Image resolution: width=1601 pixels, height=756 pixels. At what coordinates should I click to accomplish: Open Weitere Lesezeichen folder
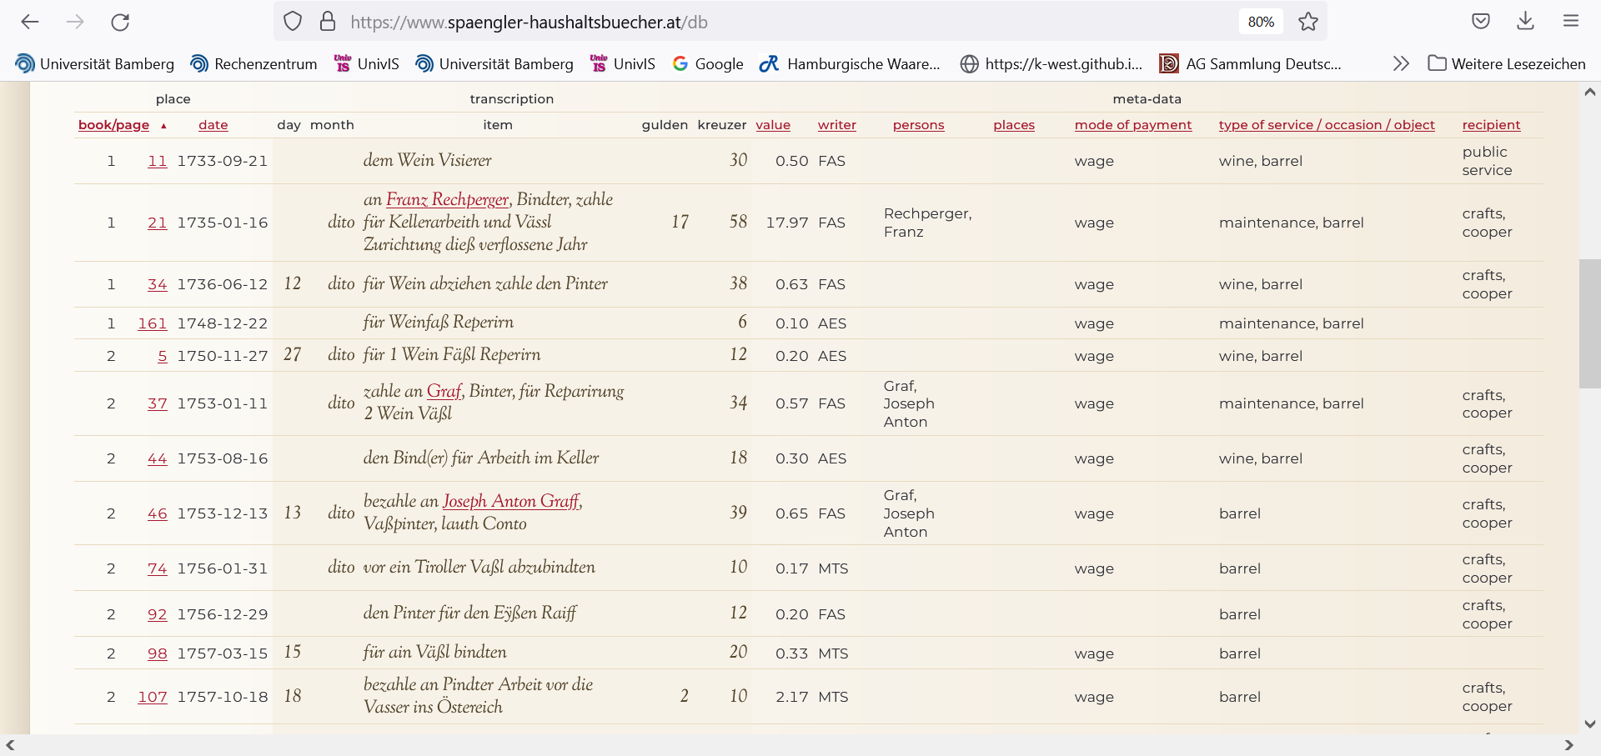click(x=1507, y=63)
